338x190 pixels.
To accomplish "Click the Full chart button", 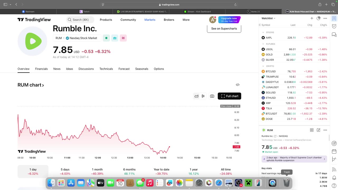I will 229,96.
